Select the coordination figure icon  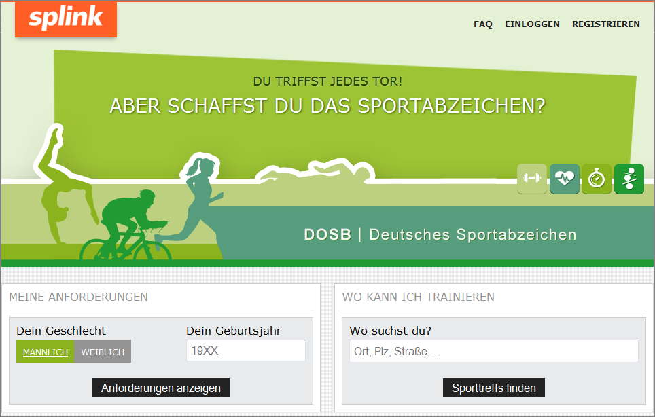point(629,179)
